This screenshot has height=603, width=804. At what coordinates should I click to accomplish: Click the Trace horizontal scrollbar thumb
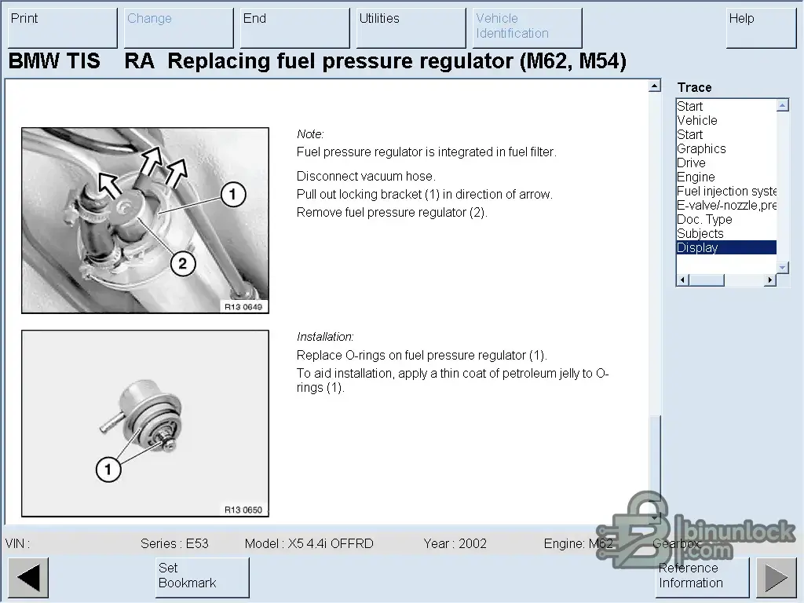(x=707, y=280)
